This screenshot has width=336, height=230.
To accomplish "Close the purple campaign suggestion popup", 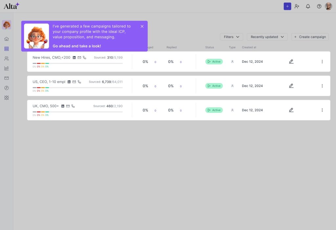I will click(x=142, y=26).
